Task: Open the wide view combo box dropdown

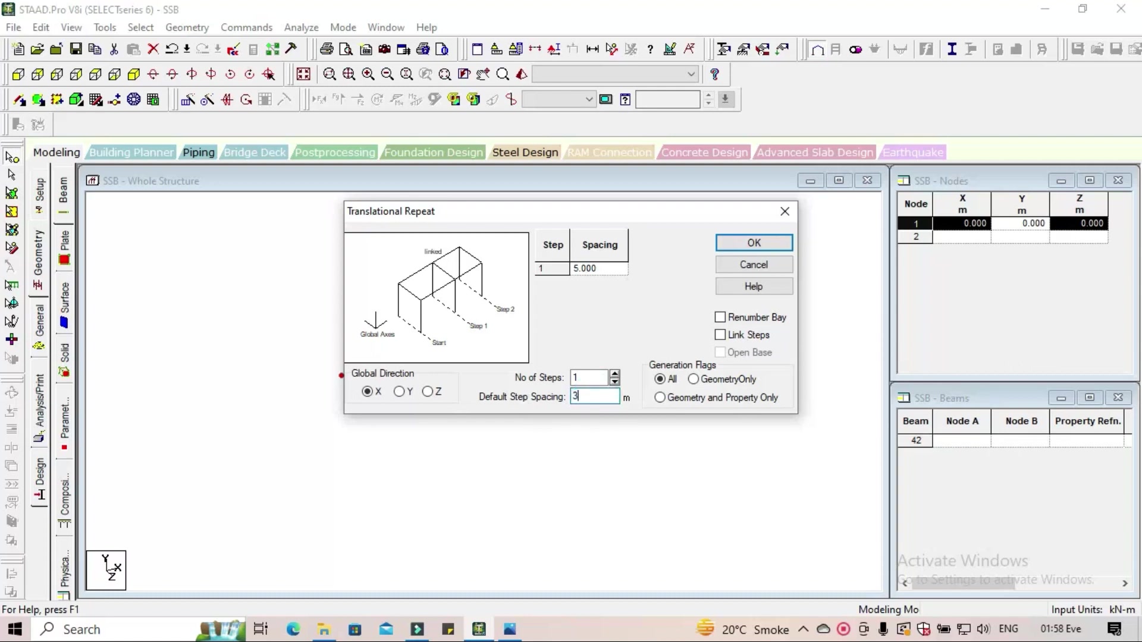Action: [691, 74]
